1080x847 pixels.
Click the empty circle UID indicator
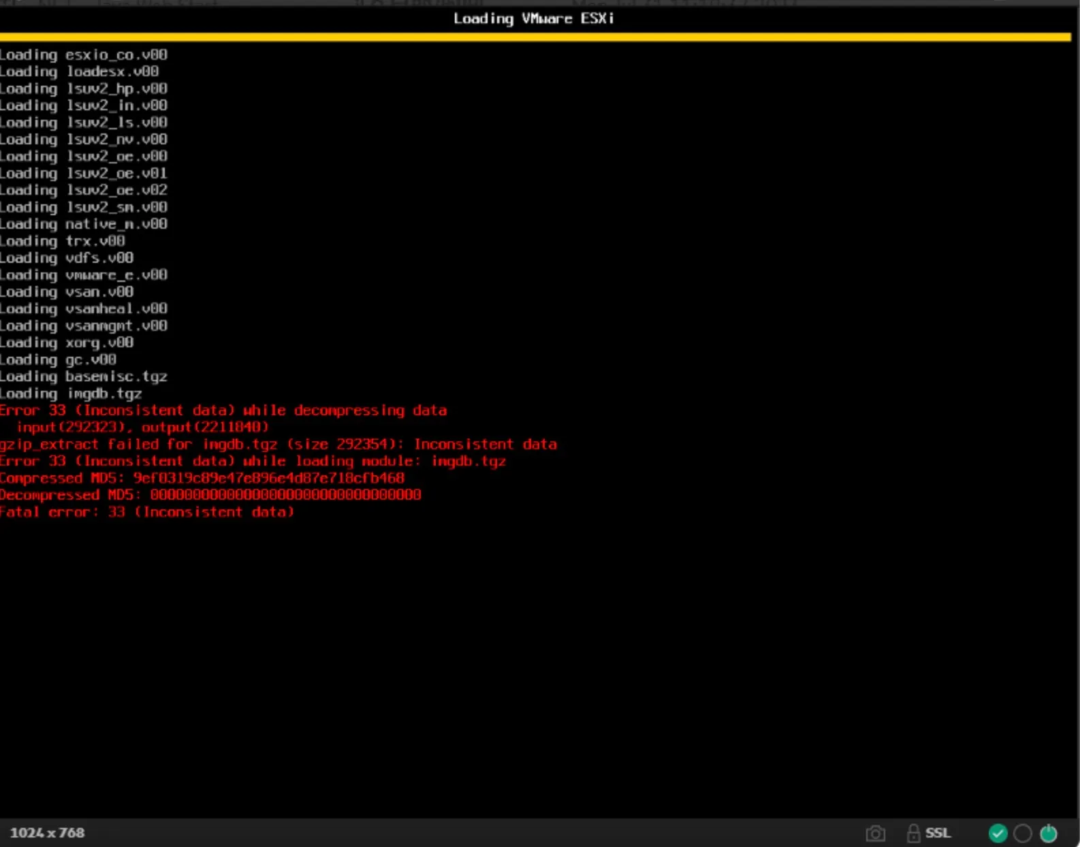tap(1023, 833)
